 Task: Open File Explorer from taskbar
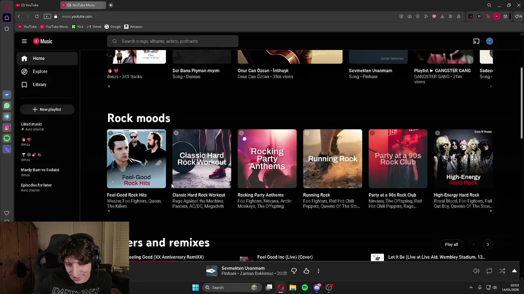(293, 287)
